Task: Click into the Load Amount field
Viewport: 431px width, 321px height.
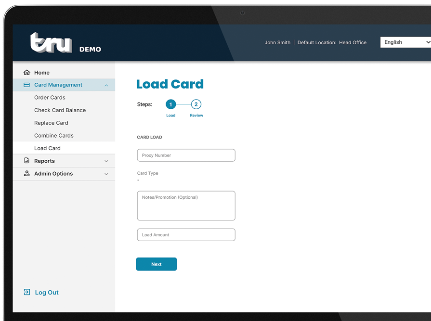Action: (x=186, y=235)
